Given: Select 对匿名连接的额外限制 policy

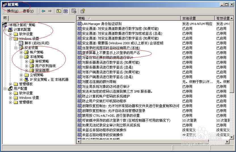Looking at the screenshot, I should [99, 82].
